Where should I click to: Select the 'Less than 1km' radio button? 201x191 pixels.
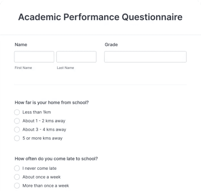pos(17,112)
